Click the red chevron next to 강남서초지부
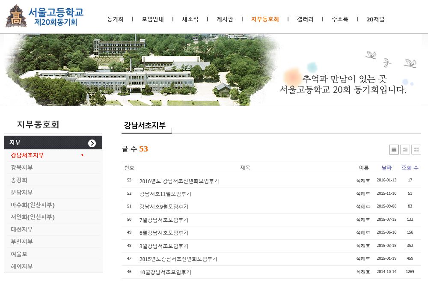Image resolution: width=428 pixels, height=282 pixels. click(x=82, y=155)
